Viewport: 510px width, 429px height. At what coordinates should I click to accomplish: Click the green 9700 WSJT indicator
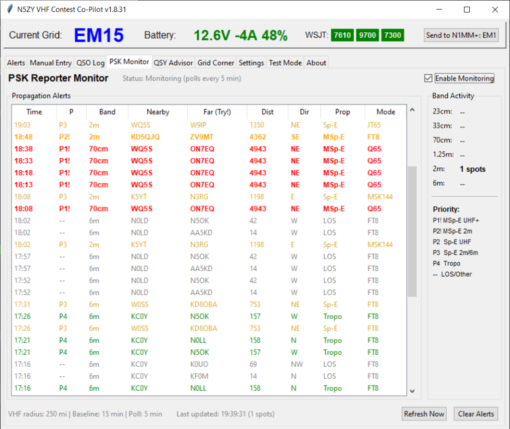368,35
